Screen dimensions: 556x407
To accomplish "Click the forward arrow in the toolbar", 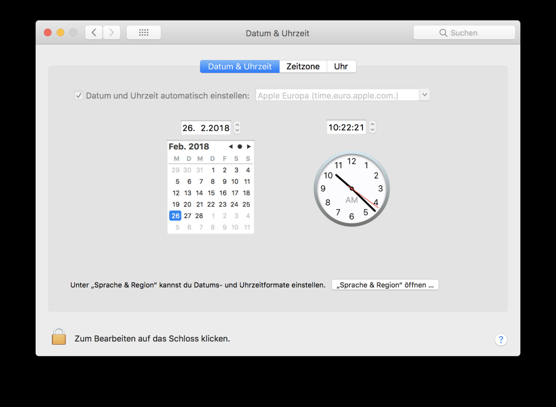I will tap(112, 32).
